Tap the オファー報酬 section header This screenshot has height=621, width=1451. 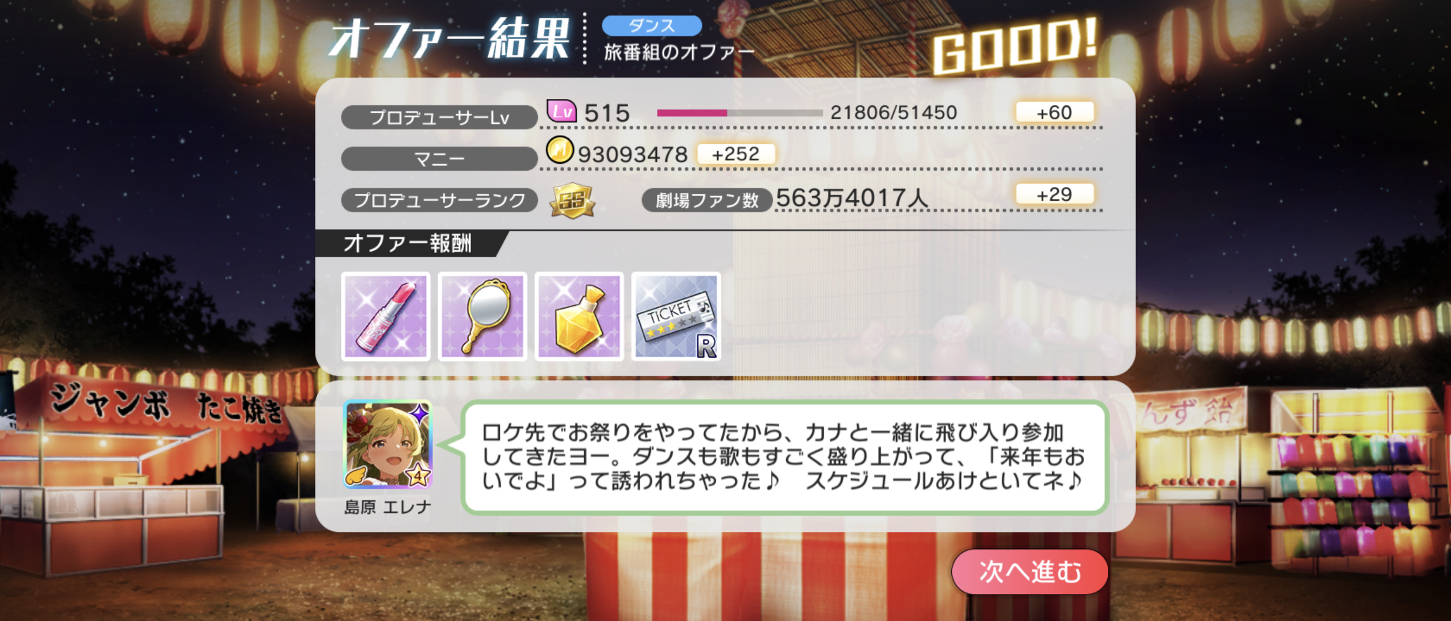(x=408, y=243)
